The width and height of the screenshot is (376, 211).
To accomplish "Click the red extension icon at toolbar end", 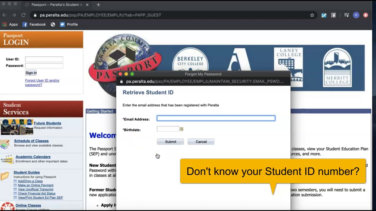I will click(x=366, y=15).
